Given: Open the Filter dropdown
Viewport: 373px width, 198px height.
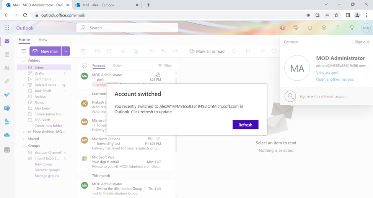Looking at the screenshot, I should (x=165, y=65).
